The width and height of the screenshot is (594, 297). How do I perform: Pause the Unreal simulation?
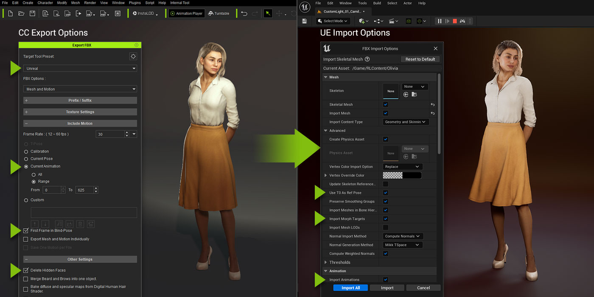(440, 21)
